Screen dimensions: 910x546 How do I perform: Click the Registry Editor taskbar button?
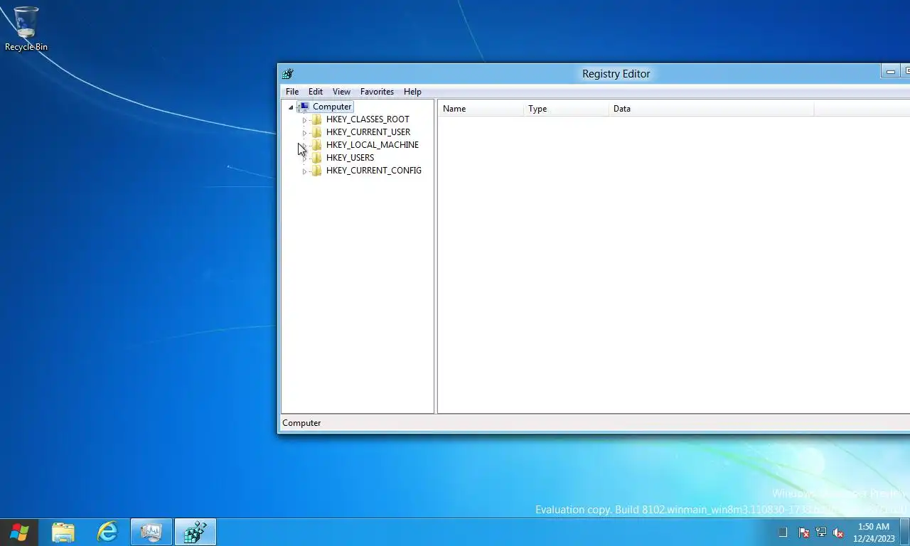pos(196,532)
